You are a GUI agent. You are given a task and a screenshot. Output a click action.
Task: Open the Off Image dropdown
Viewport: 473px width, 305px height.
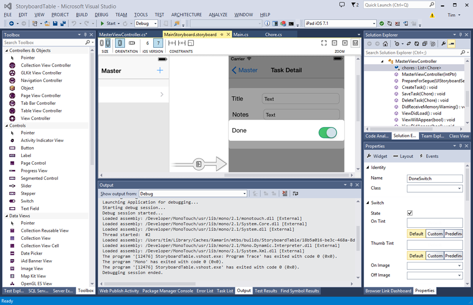click(435, 275)
